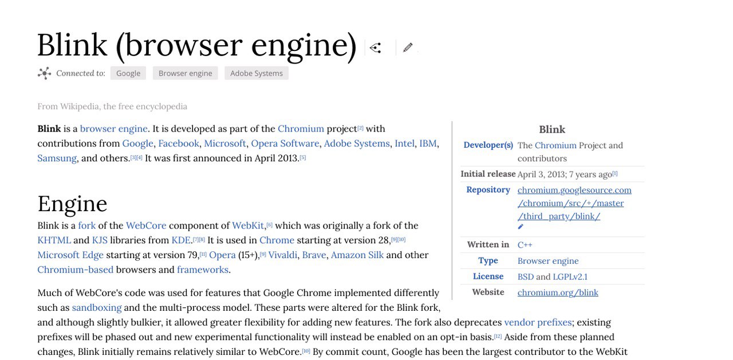Open the Microsoft link in the intro paragraph

point(225,144)
